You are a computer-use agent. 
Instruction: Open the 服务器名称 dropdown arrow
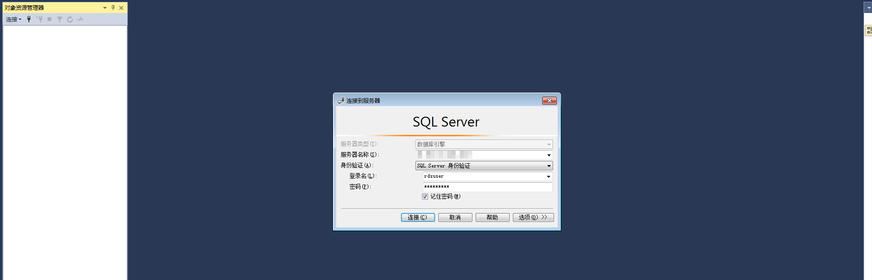[x=549, y=155]
